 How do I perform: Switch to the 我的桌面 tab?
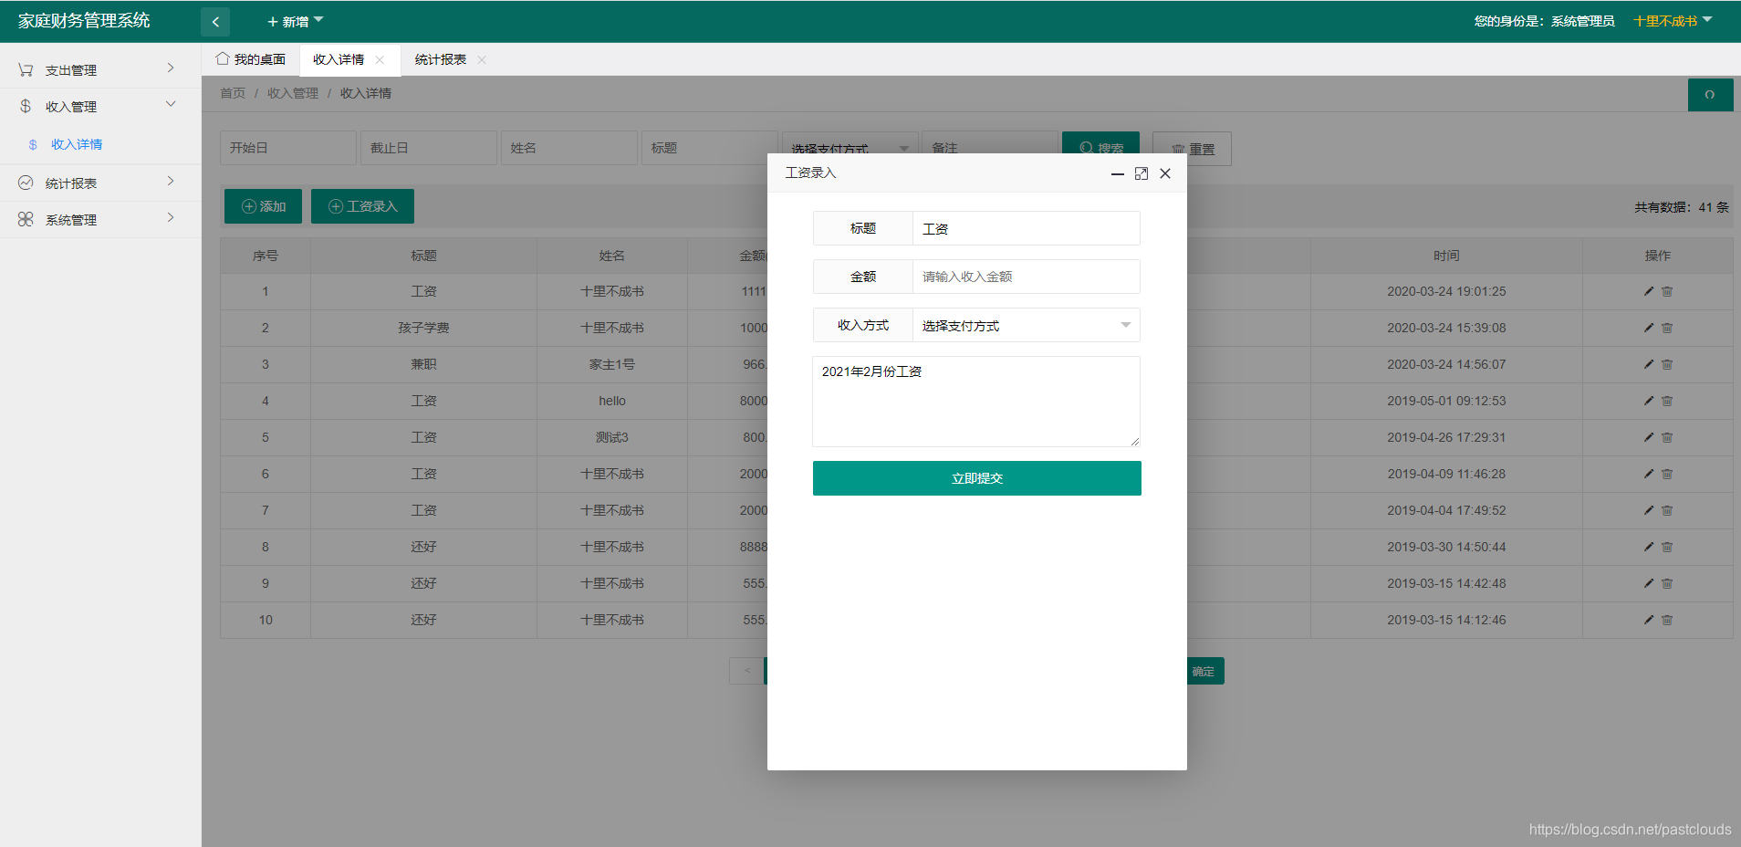[251, 59]
